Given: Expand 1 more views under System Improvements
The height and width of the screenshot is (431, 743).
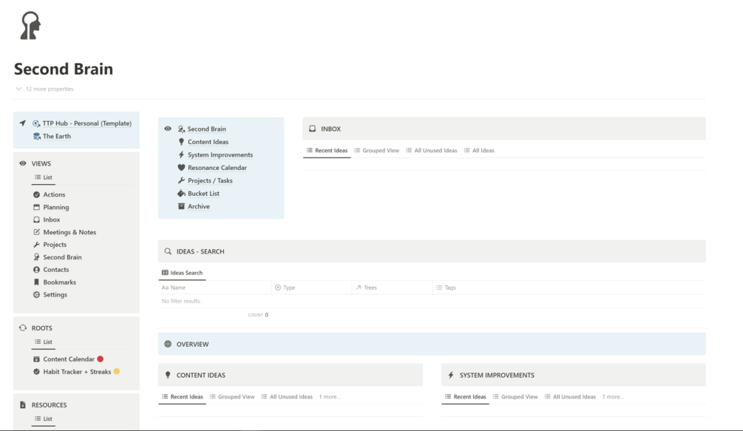Looking at the screenshot, I should point(613,397).
